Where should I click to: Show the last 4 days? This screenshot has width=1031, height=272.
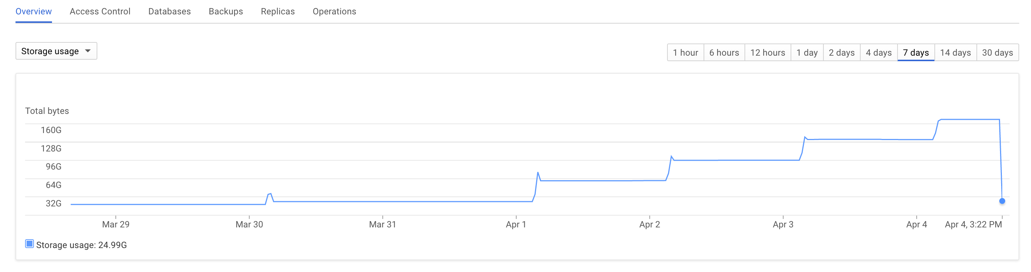tap(879, 53)
